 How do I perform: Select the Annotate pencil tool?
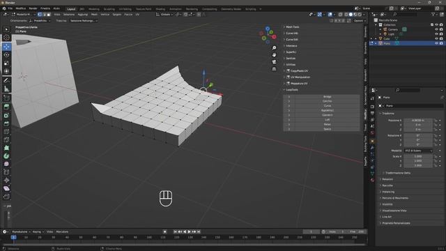point(6,81)
